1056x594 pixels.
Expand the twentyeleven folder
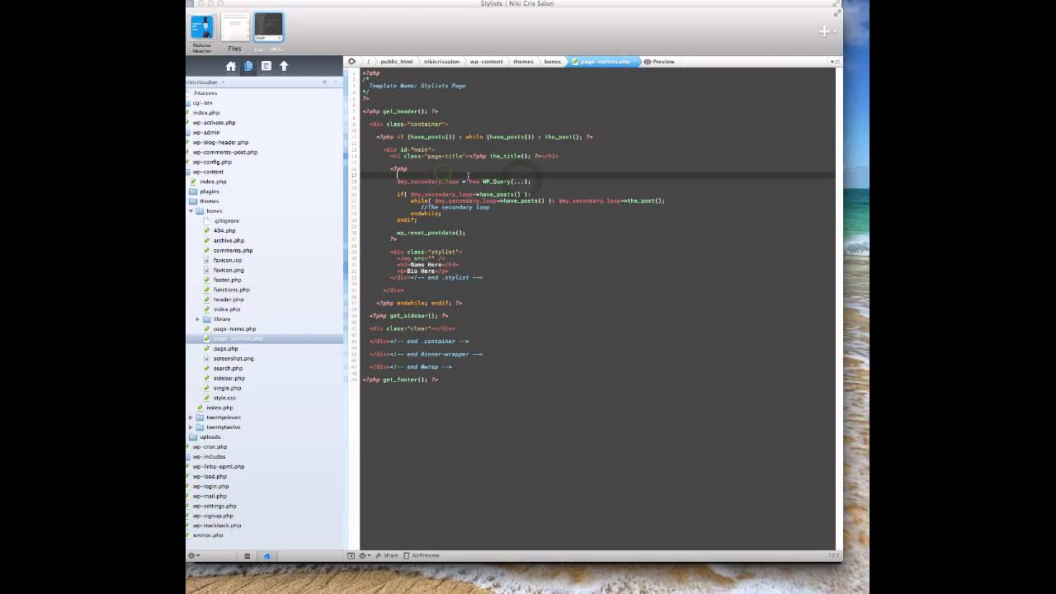(191, 417)
